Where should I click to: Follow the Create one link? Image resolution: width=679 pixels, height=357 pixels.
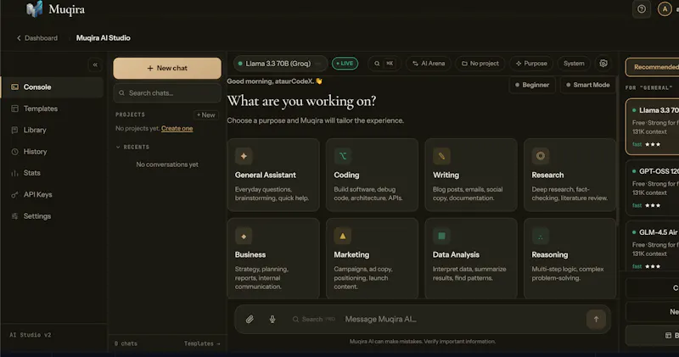coord(177,129)
